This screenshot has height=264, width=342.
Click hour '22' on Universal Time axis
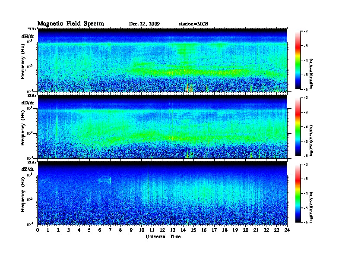tap(266, 230)
